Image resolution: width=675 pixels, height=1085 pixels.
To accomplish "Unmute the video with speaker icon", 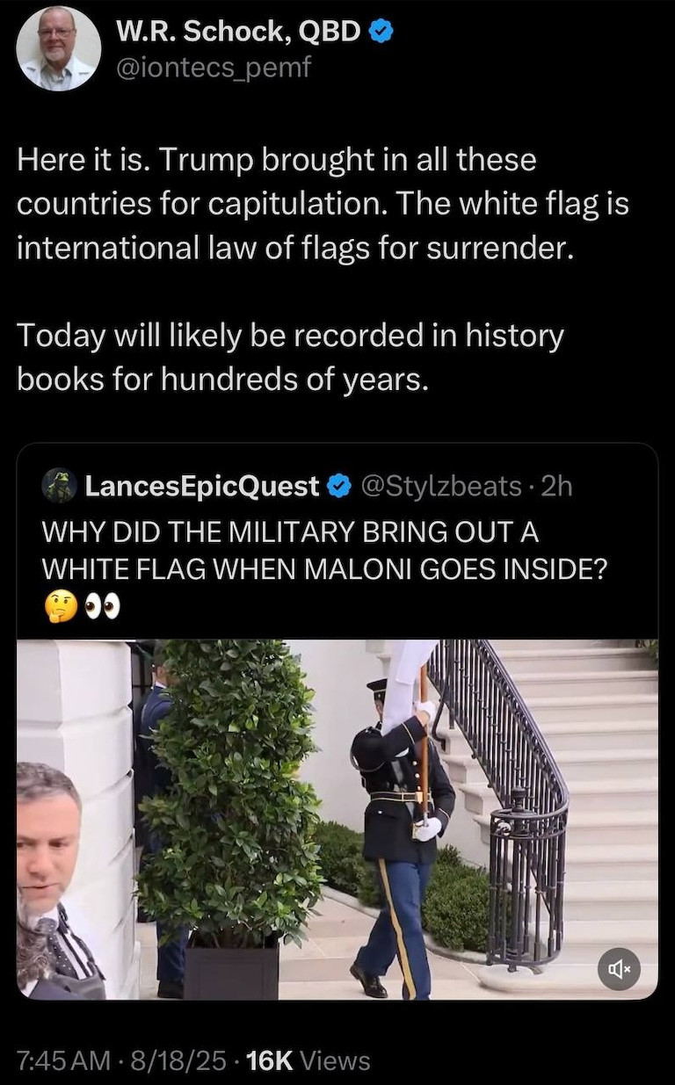I will (x=619, y=969).
